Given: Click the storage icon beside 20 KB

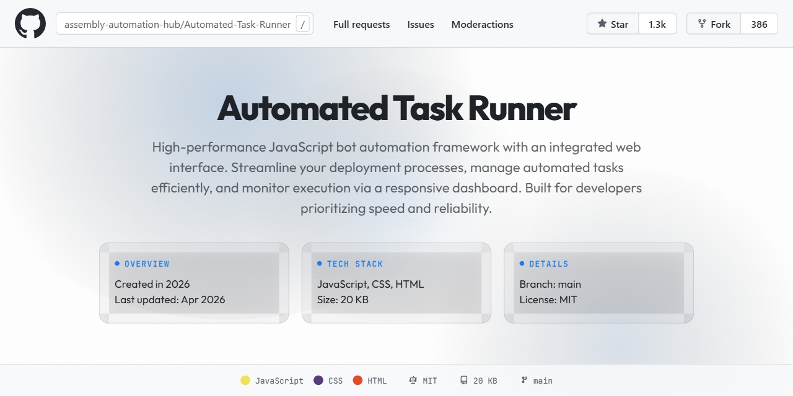Looking at the screenshot, I should [x=464, y=380].
